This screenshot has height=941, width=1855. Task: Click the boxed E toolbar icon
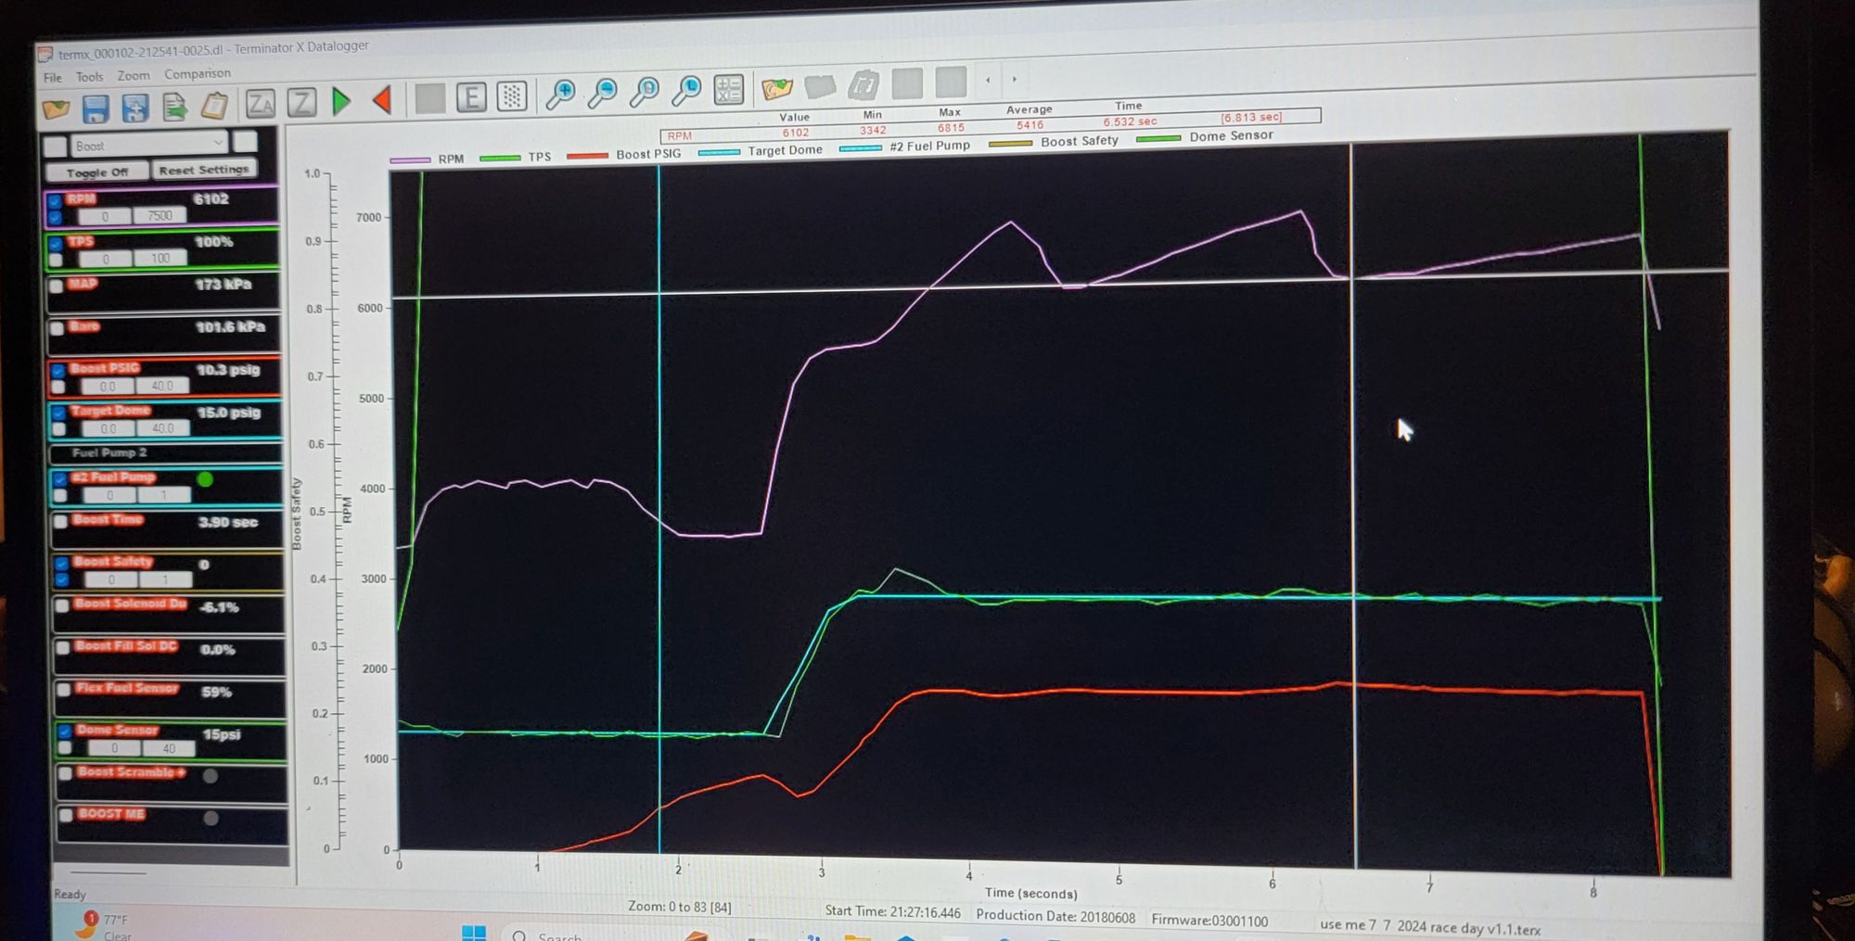[x=471, y=97]
